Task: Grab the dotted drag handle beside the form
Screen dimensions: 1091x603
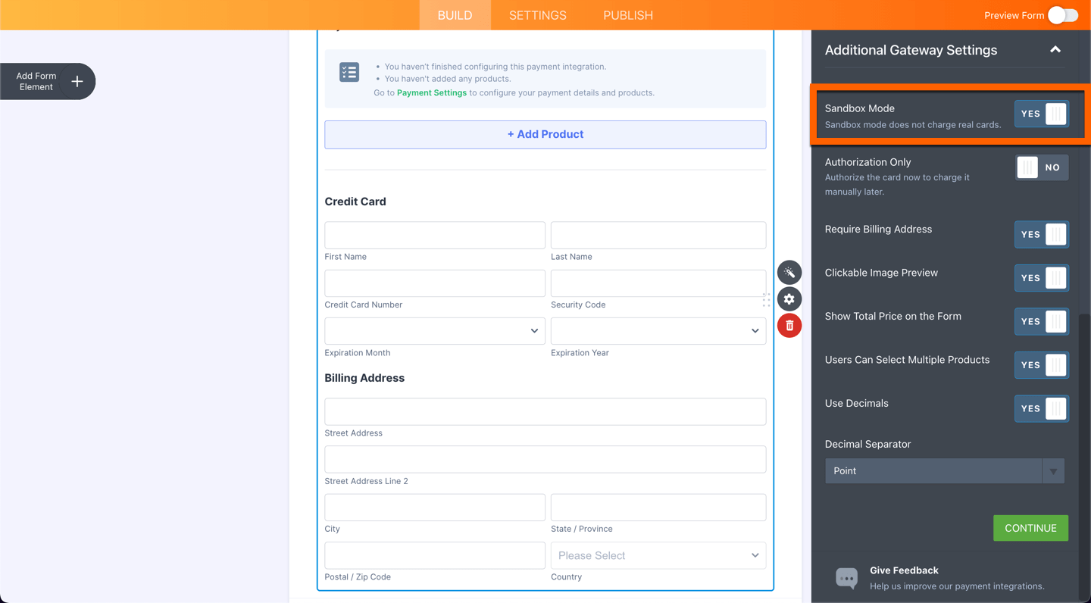Action: tap(766, 300)
